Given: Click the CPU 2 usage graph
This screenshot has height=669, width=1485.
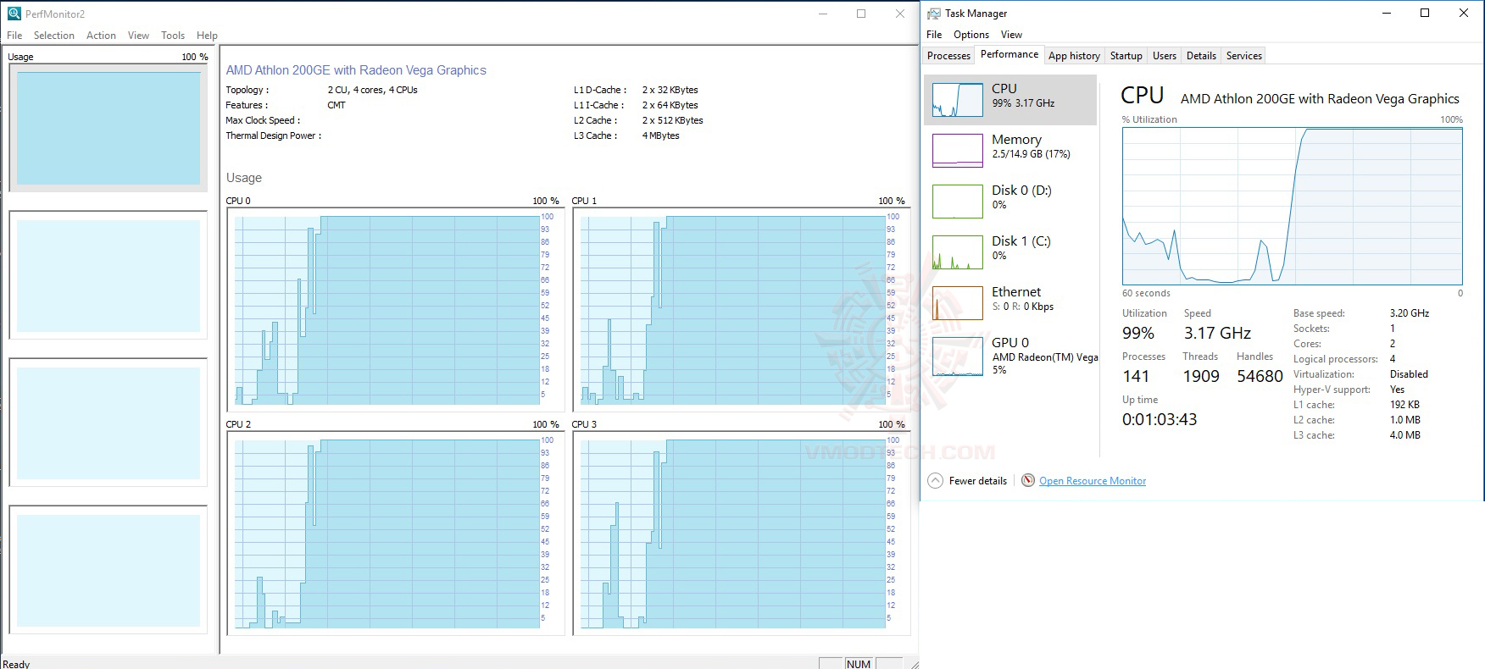Looking at the screenshot, I should pyautogui.click(x=393, y=534).
